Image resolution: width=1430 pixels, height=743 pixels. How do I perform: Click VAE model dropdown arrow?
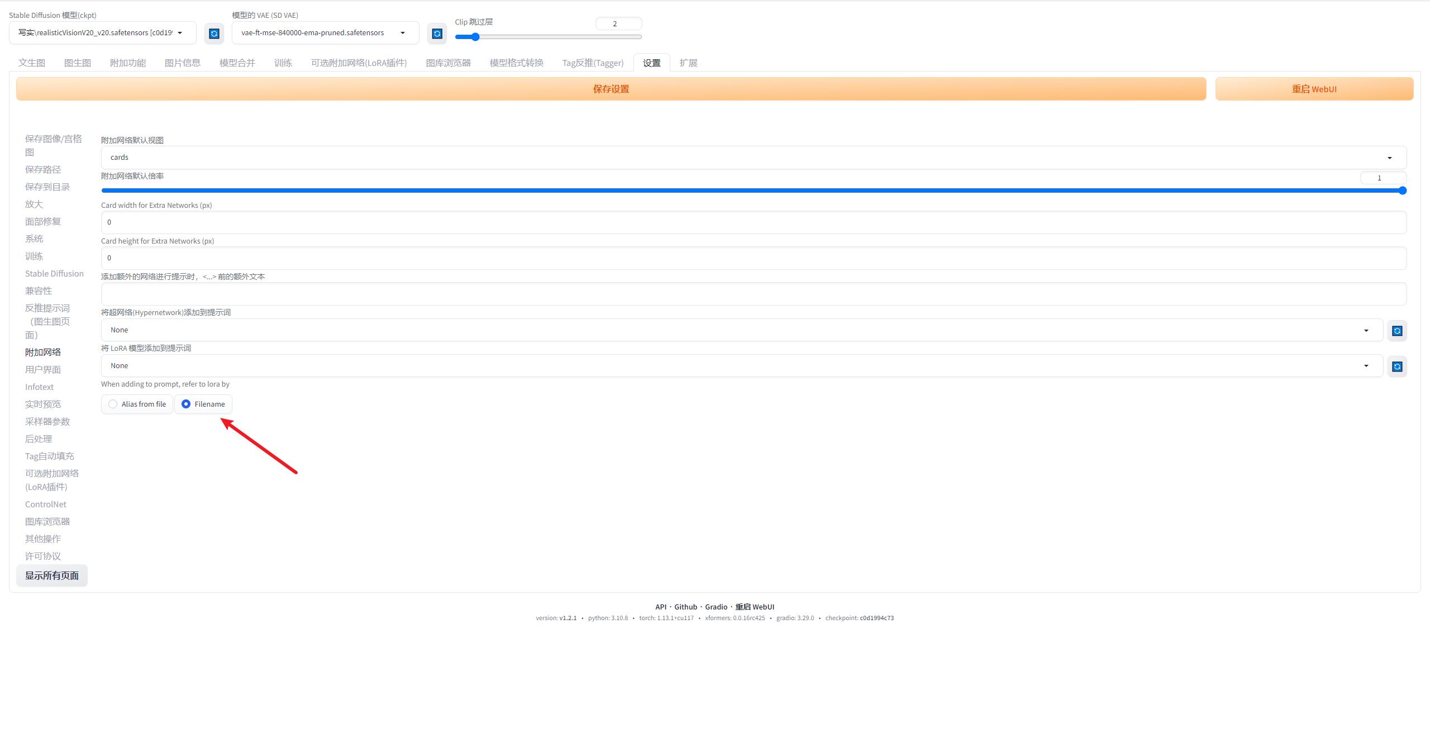tap(402, 33)
